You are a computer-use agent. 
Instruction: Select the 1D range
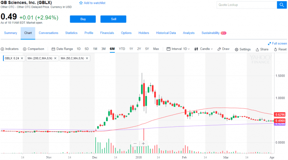79,49
